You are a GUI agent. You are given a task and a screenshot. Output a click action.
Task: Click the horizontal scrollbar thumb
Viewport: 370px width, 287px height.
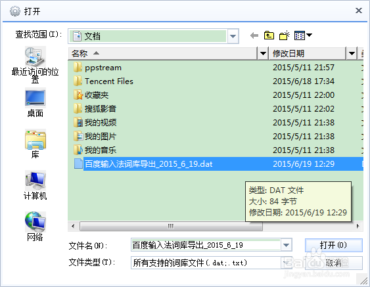(171, 226)
